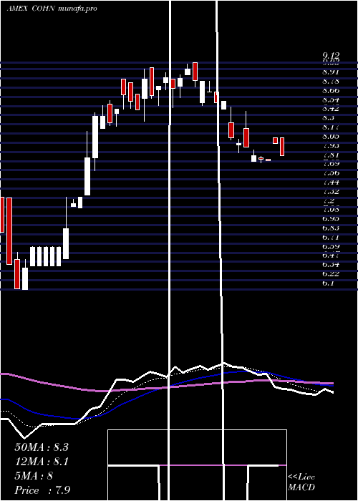Click the 7.93 price axis label
The height and width of the screenshot is (501, 358).
[331, 146]
